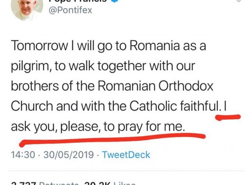Screen dimensions: 249x185
Task: Click the 30/05/2019 date
Action: tap(68, 155)
